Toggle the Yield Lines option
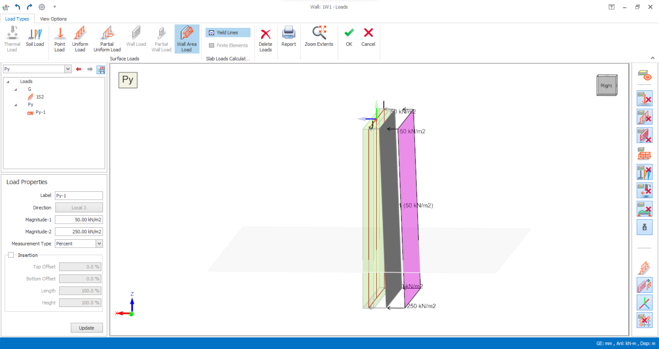Image resolution: width=659 pixels, height=349 pixels. tap(228, 33)
